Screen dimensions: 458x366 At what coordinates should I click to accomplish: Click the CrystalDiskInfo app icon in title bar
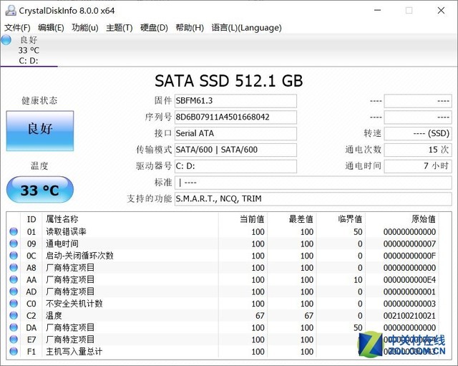pyautogui.click(x=9, y=10)
